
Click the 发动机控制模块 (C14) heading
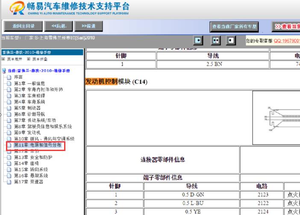point(116,81)
